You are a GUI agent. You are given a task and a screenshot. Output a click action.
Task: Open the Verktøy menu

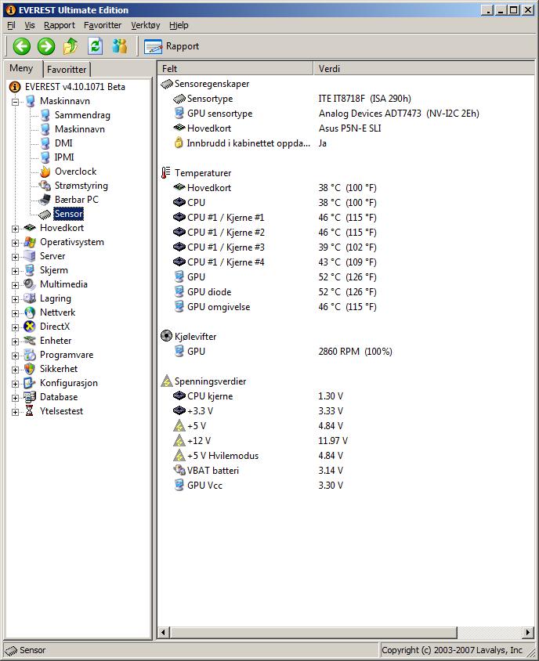pos(146,25)
